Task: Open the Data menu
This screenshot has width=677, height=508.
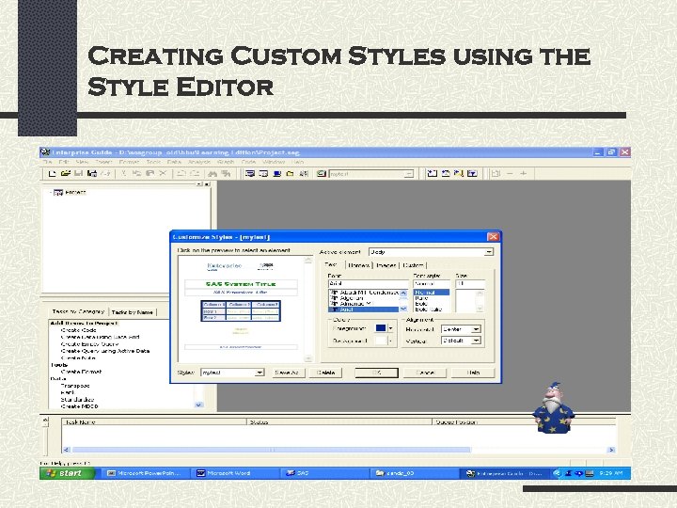Action: [174, 162]
